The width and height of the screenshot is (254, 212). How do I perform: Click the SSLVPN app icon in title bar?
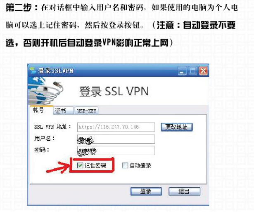33,71
